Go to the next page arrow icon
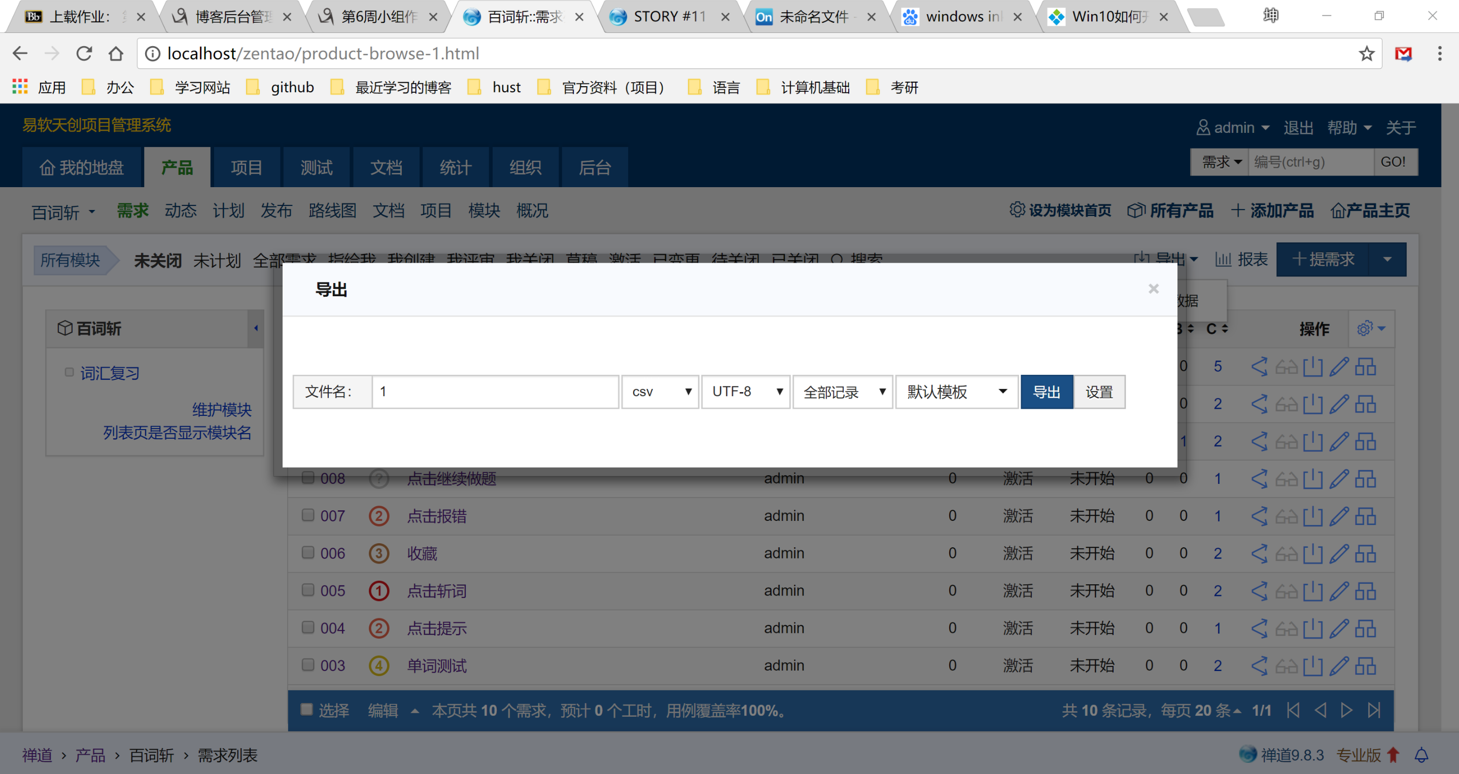Screen dimensions: 1459x774 [x=1346, y=710]
